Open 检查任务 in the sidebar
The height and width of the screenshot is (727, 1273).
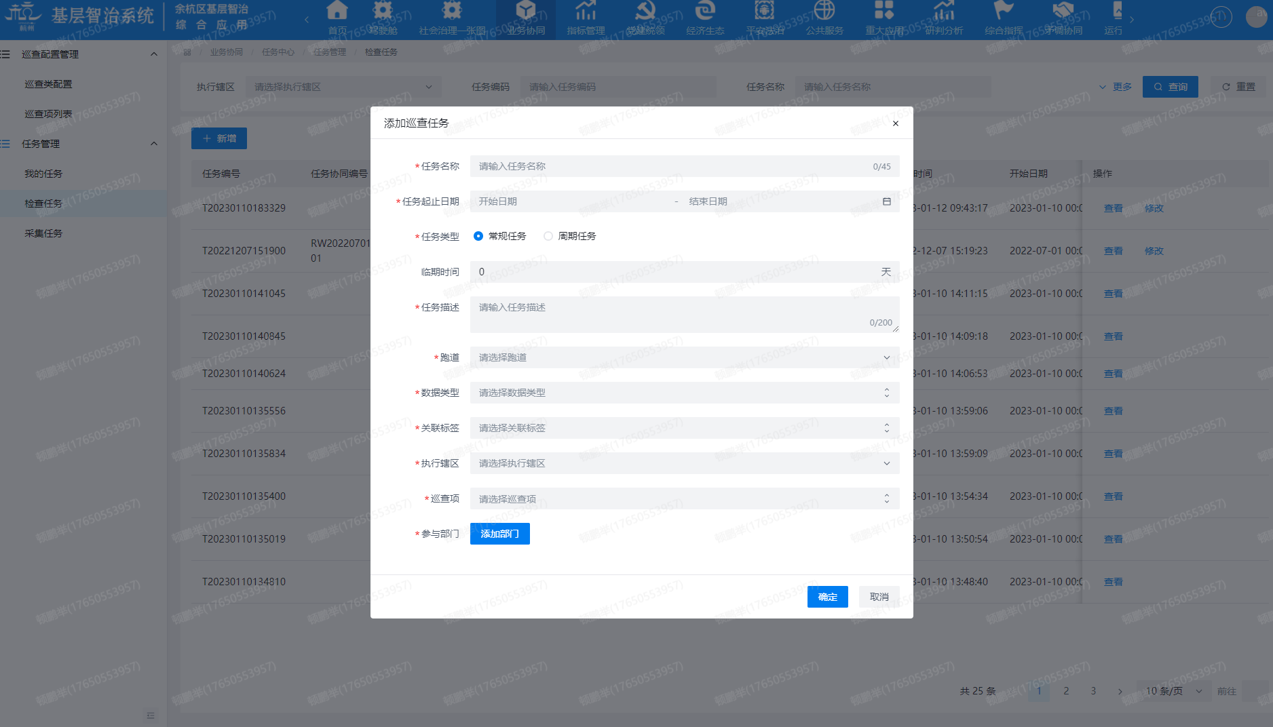click(43, 203)
